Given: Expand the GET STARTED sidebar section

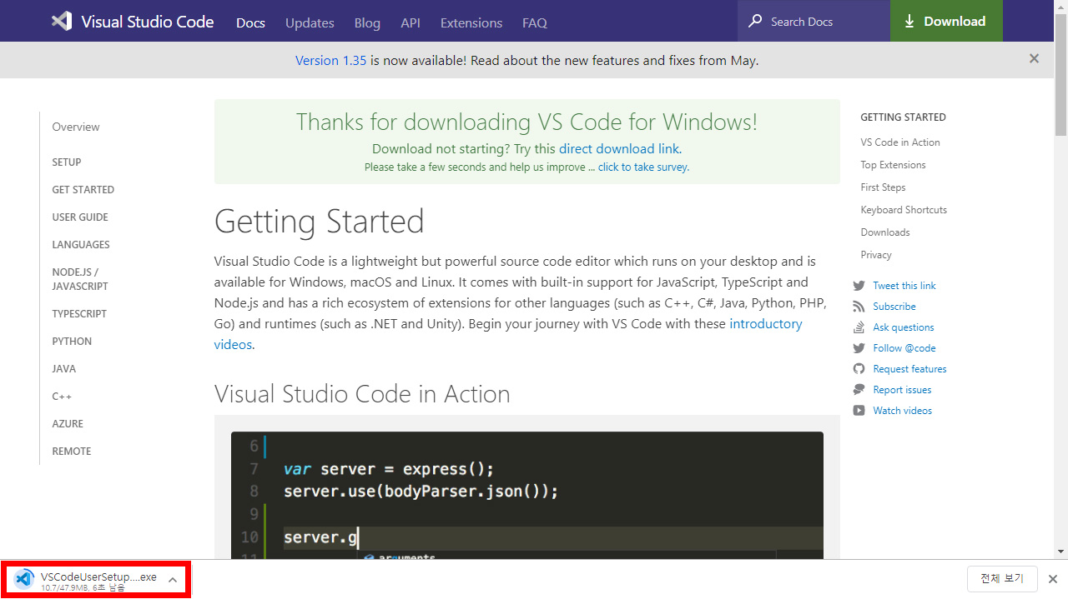Looking at the screenshot, I should 83,189.
